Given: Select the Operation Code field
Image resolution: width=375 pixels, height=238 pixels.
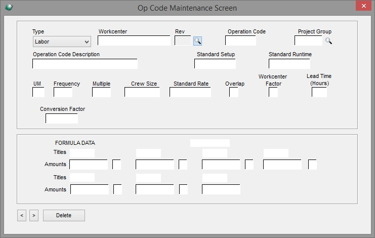Looking at the screenshot, I should click(x=240, y=41).
